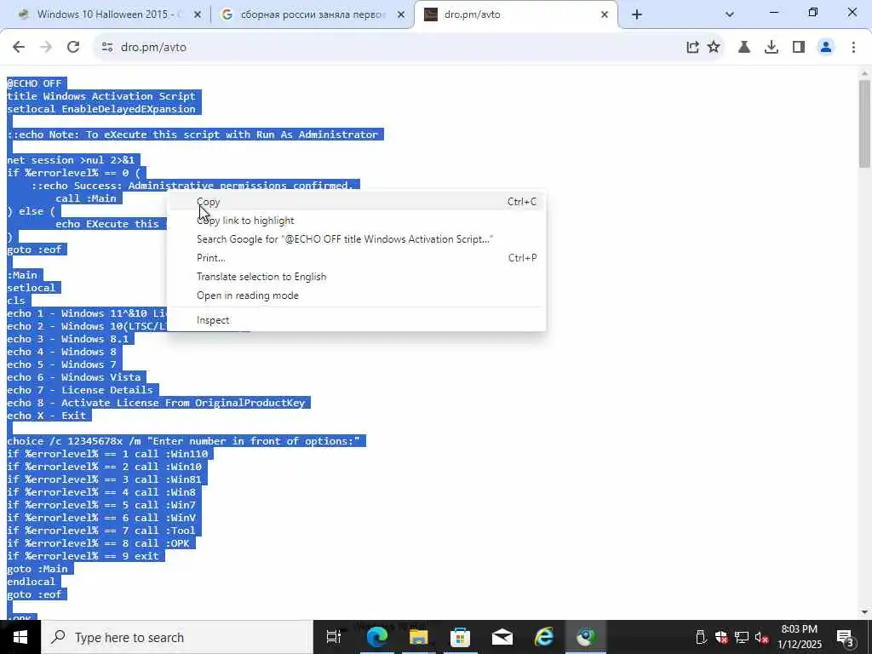Click the scrollbar down arrow
872x654 pixels.
(864, 613)
